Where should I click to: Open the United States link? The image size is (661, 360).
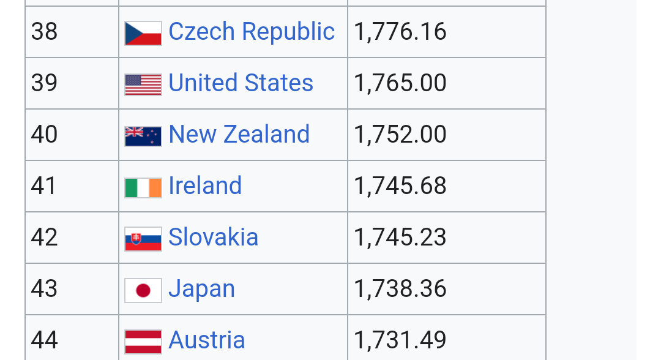(241, 83)
